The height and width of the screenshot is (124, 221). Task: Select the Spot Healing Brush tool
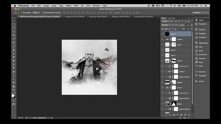click(14, 42)
